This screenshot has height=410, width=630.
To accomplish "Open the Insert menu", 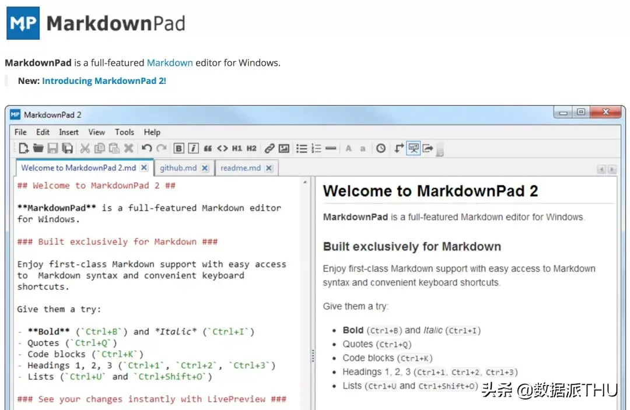I will pyautogui.click(x=69, y=132).
